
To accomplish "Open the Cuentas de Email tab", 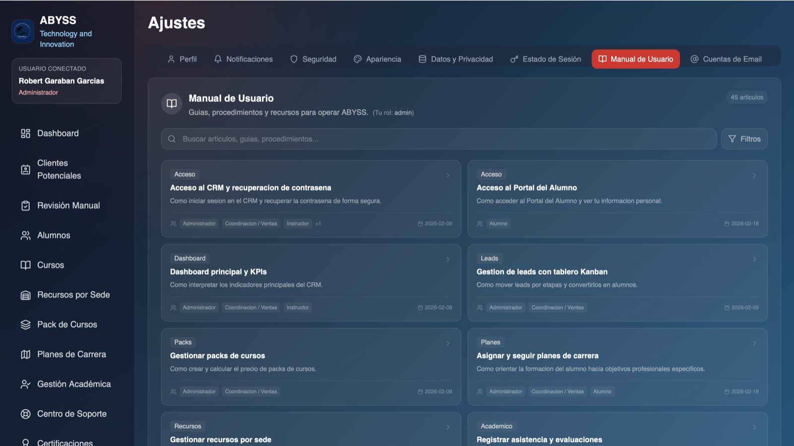I will click(x=726, y=59).
